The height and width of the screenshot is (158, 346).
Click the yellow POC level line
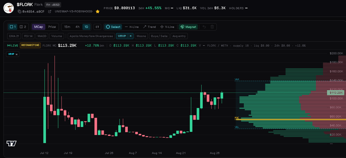coord(291,119)
